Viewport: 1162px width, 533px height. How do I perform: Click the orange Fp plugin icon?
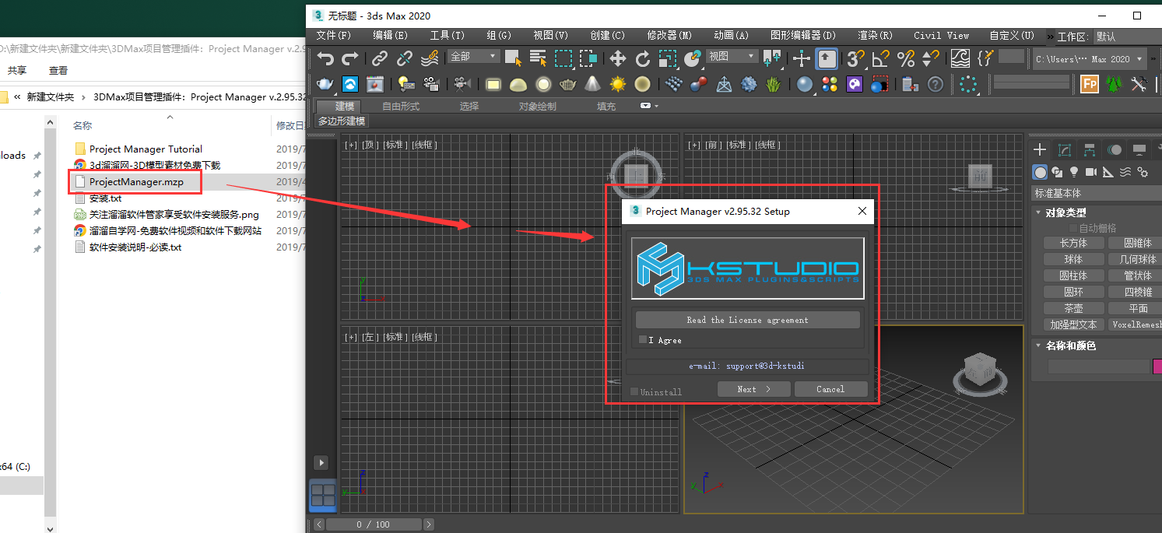click(x=1090, y=84)
